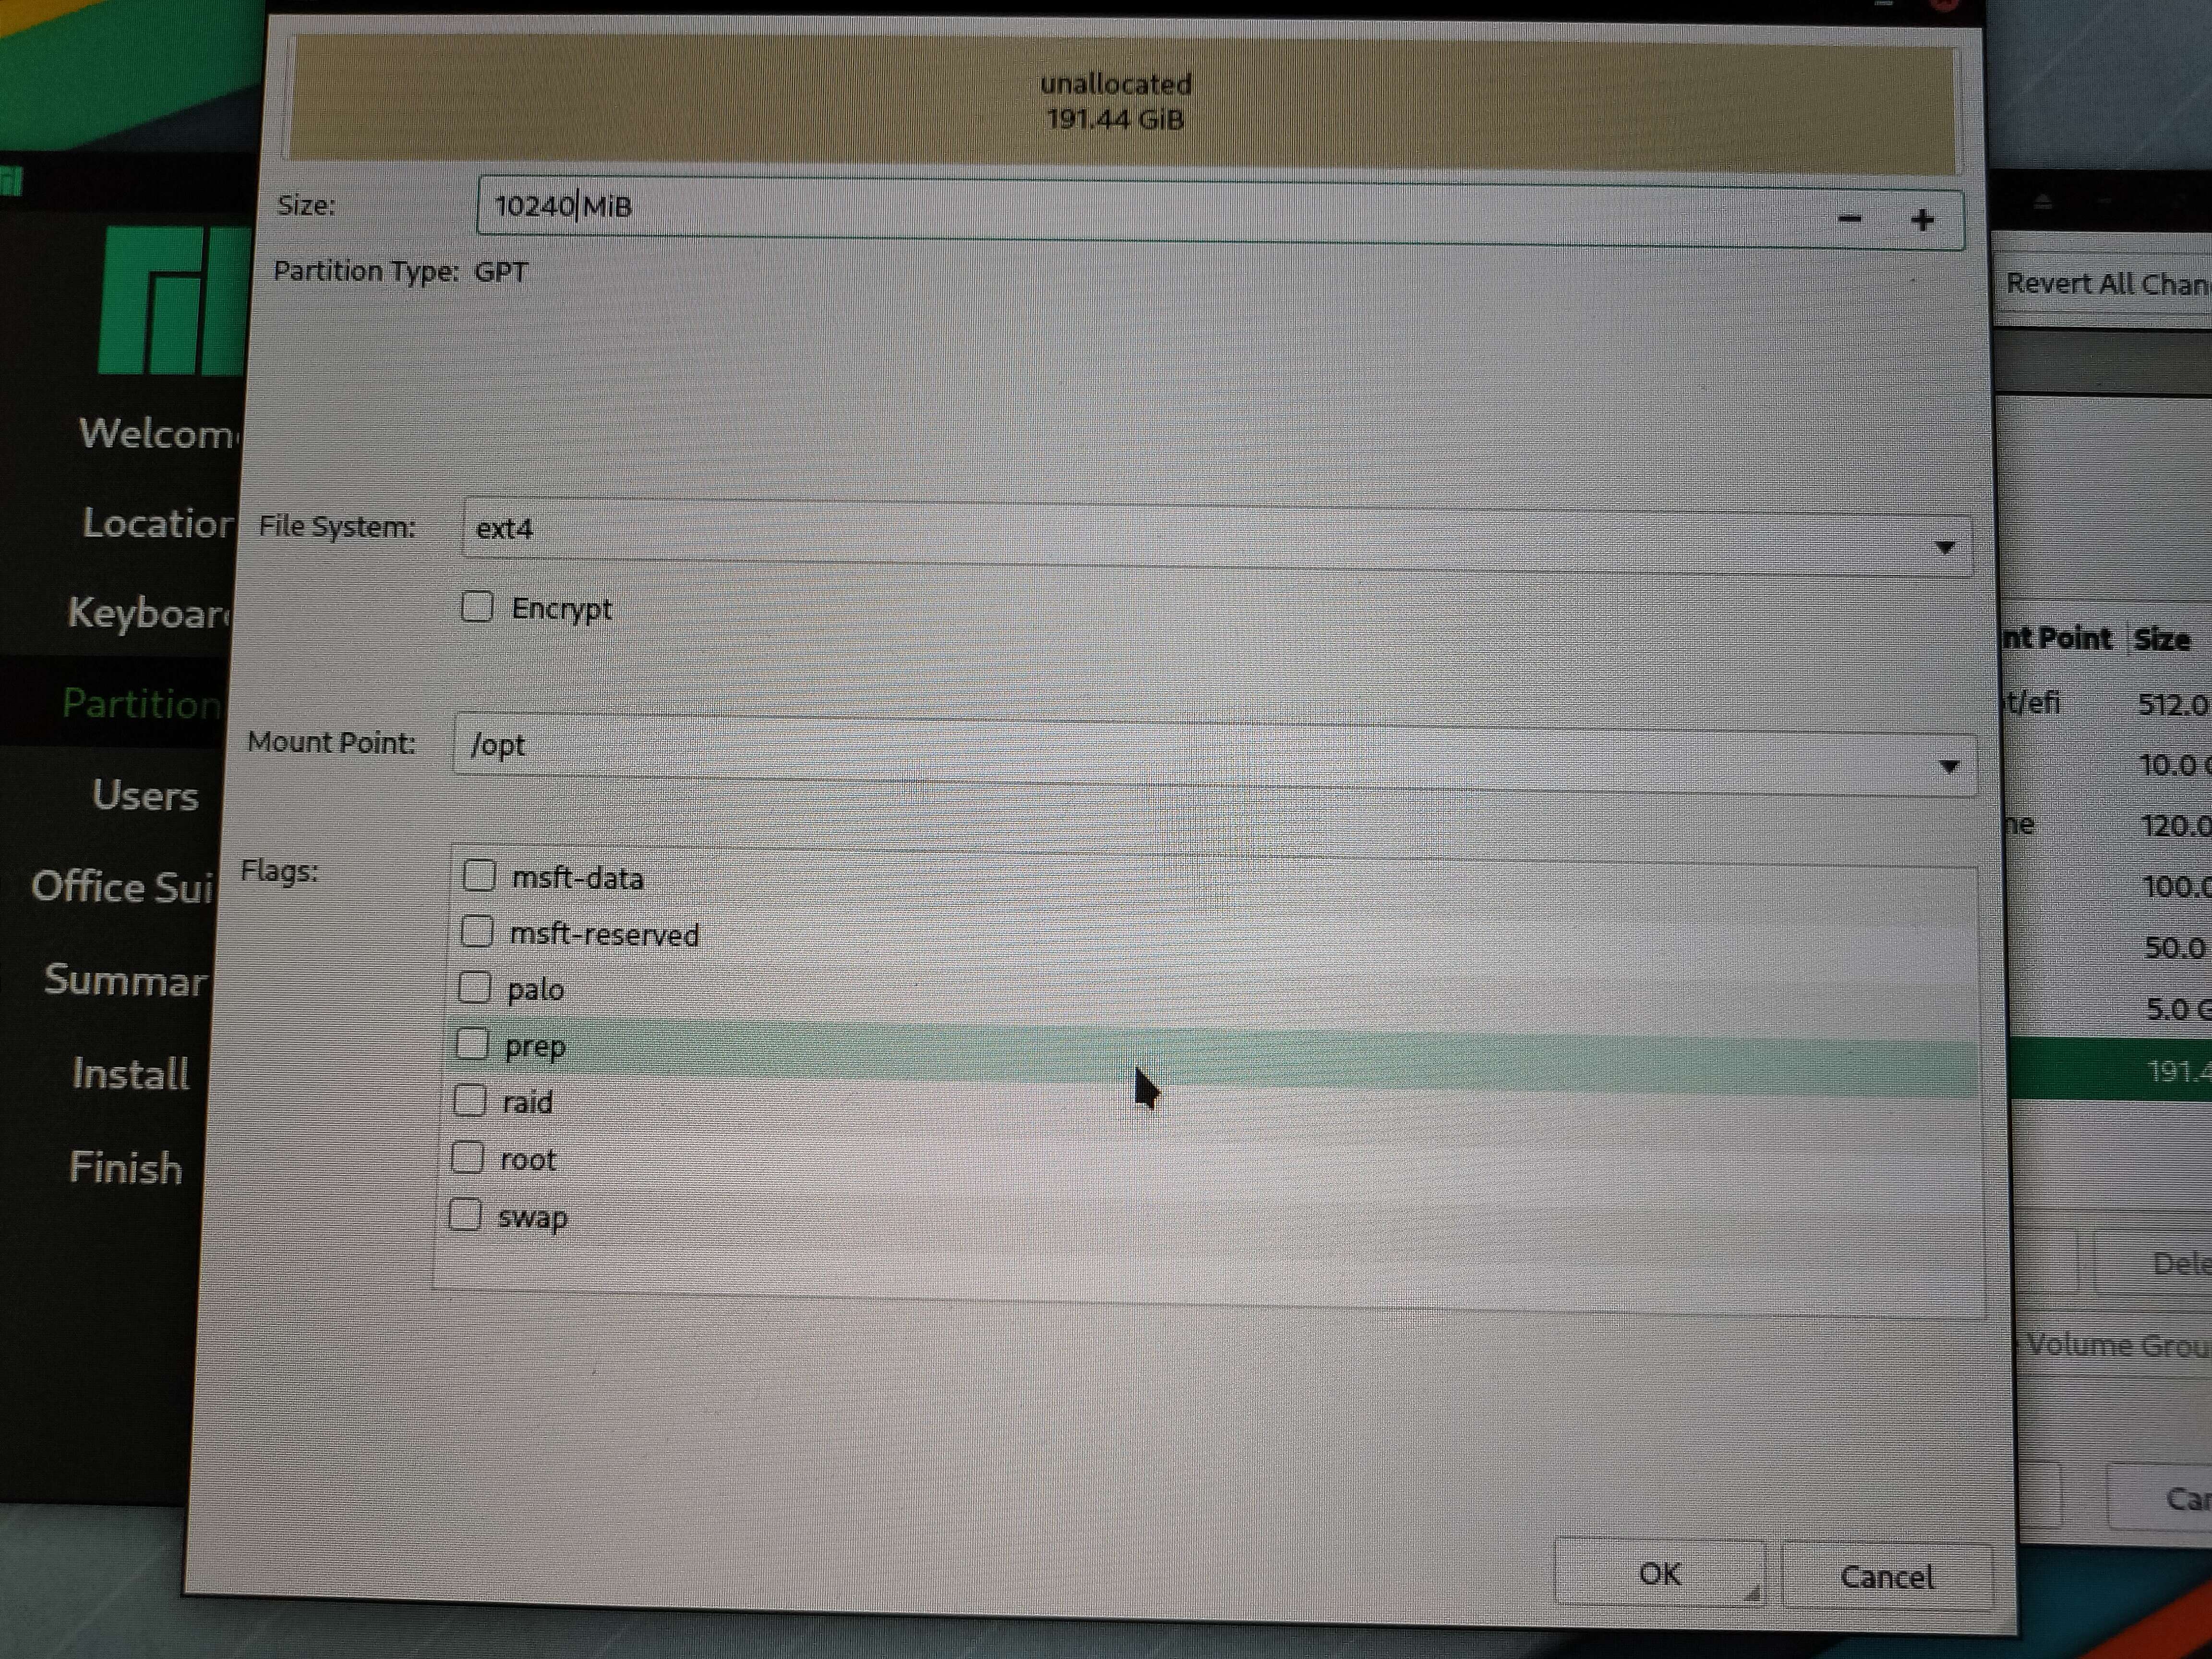The image size is (2212, 1659).
Task: Go to Install step in installer sidebar
Action: [x=130, y=1074]
